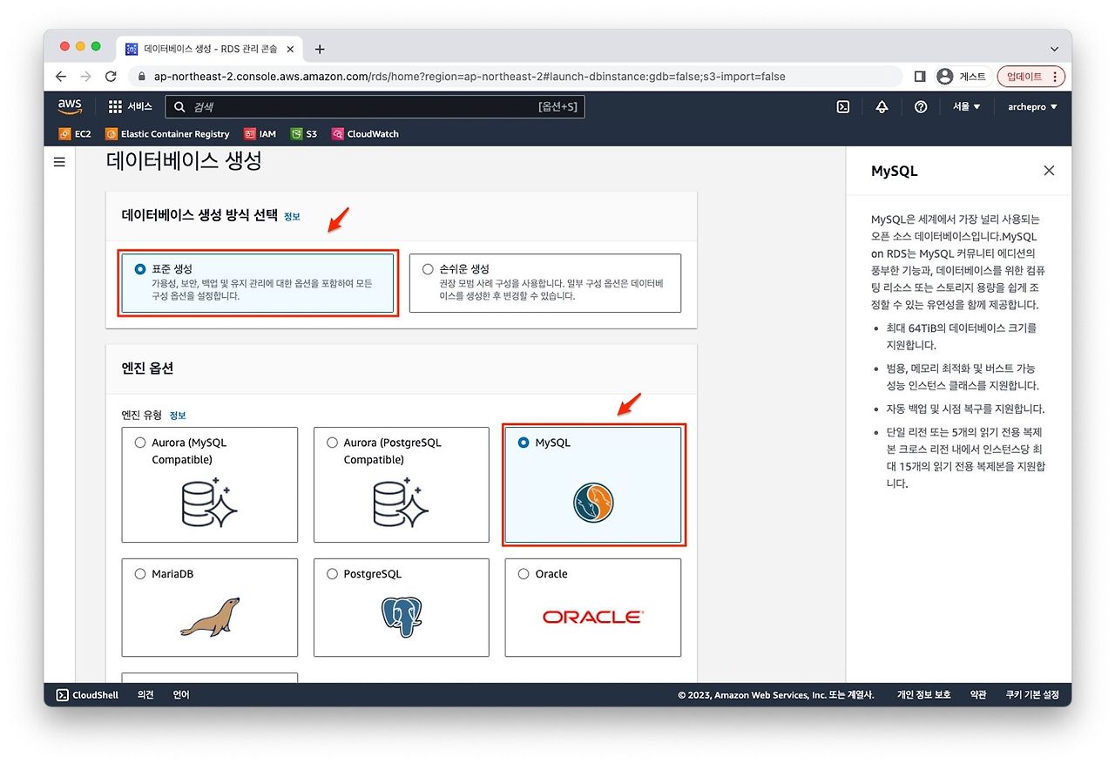The image size is (1115, 764).
Task: Close the MySQL info panel
Action: coord(1049,171)
